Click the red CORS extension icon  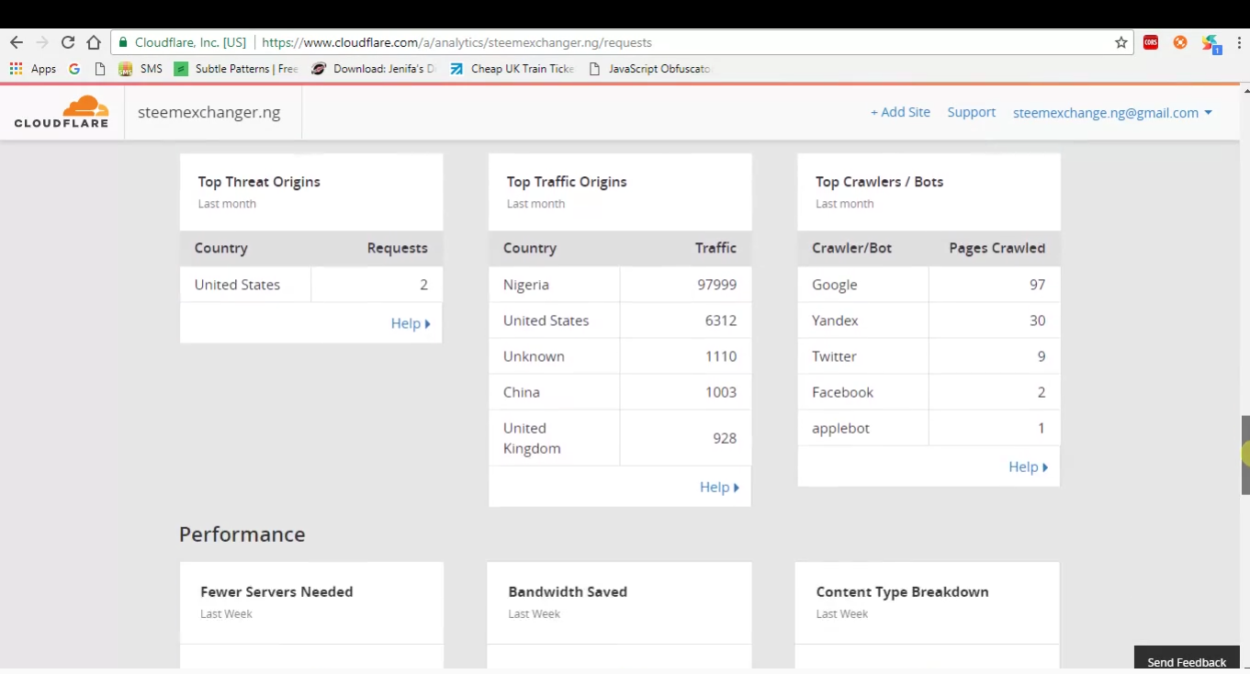(1151, 42)
